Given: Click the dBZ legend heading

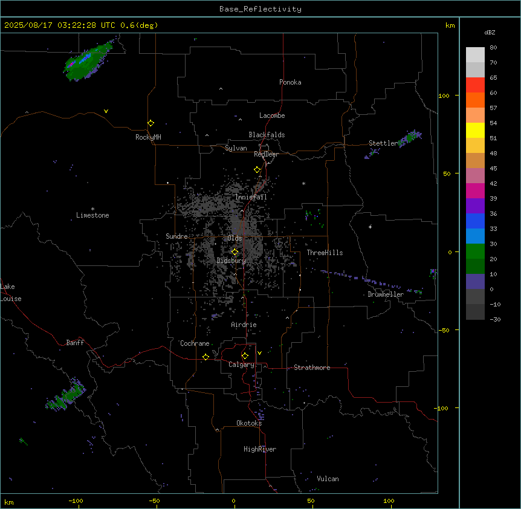Looking at the screenshot, I should [490, 33].
